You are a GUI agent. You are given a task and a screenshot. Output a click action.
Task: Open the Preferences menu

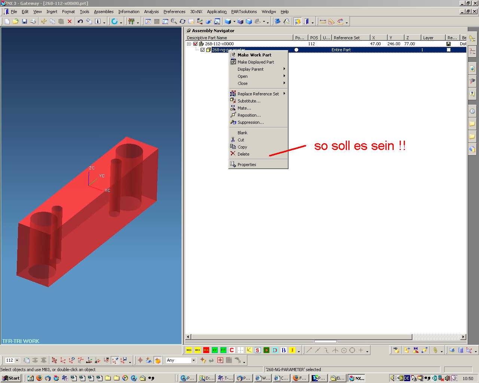point(174,12)
